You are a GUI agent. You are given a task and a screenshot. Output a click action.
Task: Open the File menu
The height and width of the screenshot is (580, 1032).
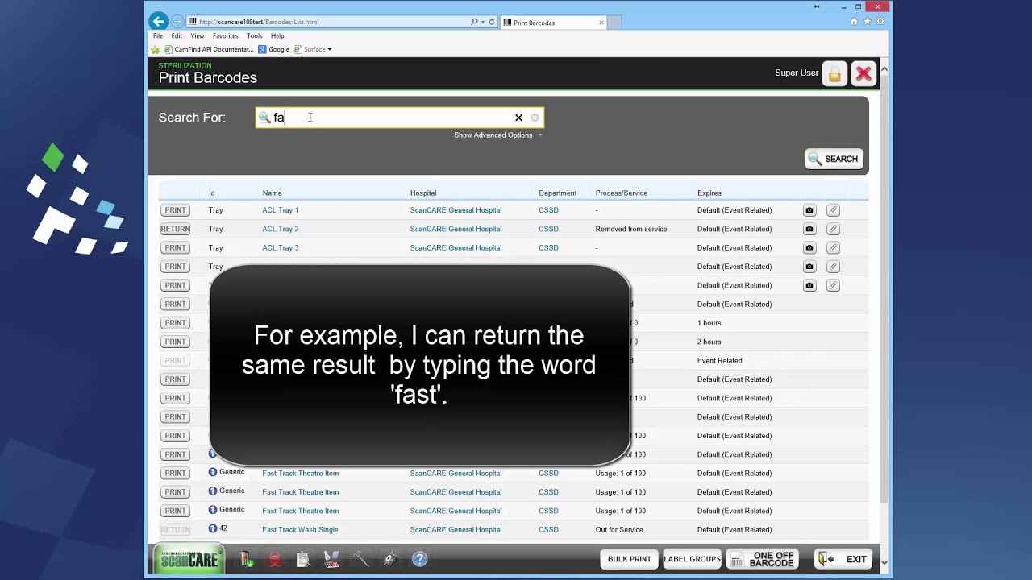(x=158, y=36)
